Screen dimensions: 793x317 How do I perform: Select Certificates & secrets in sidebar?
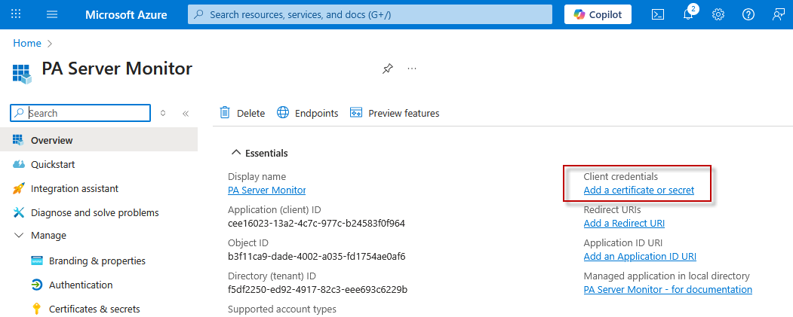pyautogui.click(x=94, y=309)
